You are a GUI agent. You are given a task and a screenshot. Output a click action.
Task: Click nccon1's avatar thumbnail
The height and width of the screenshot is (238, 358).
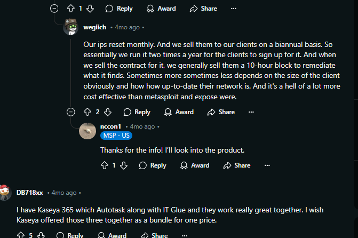87,131
